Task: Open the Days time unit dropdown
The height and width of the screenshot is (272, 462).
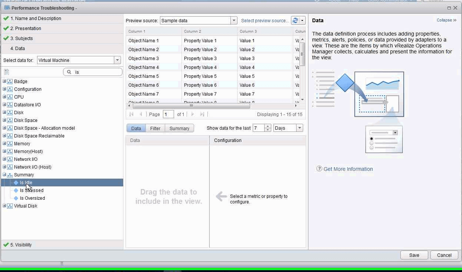Action: pos(299,128)
